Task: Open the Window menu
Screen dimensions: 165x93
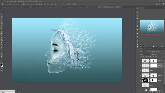Action: (36, 1)
